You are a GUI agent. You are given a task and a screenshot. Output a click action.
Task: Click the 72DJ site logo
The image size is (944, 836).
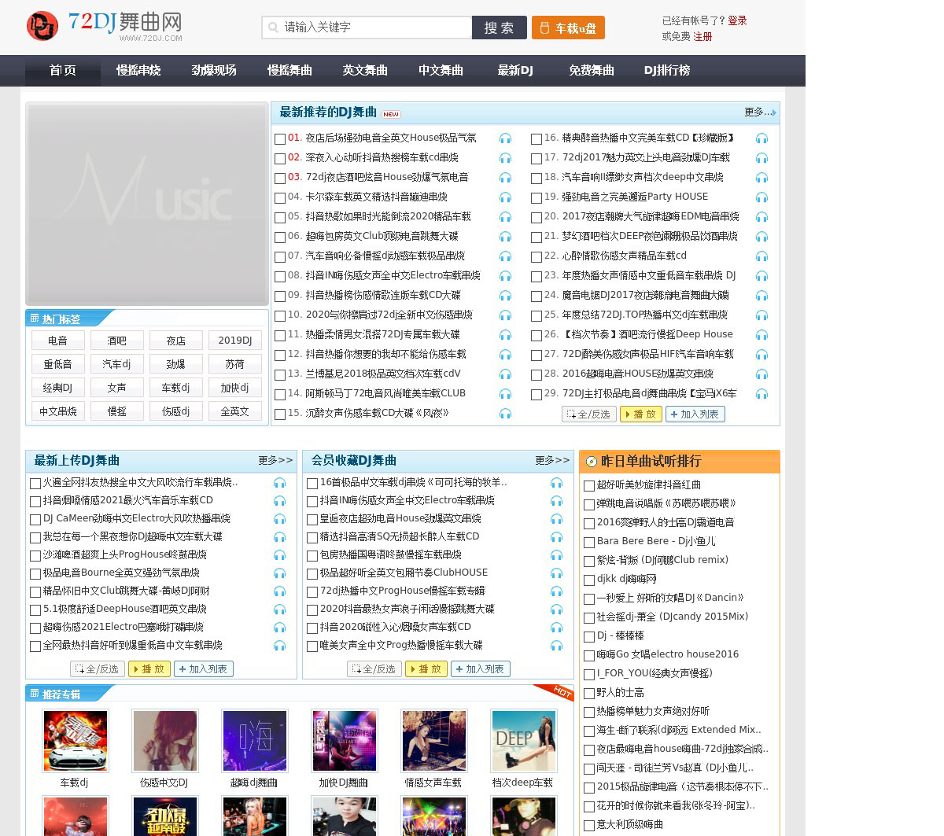[104, 26]
